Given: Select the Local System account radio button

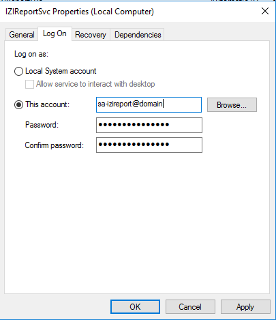Looking at the screenshot, I should pyautogui.click(x=18, y=71).
